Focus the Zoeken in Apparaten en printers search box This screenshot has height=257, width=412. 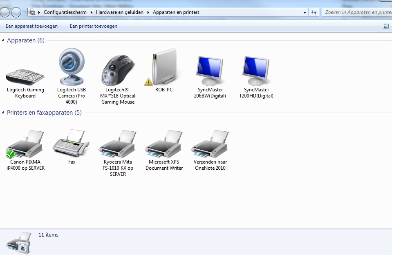click(x=357, y=12)
